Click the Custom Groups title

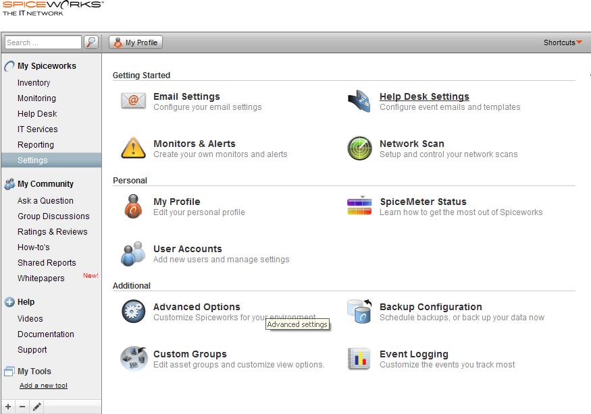tap(190, 354)
